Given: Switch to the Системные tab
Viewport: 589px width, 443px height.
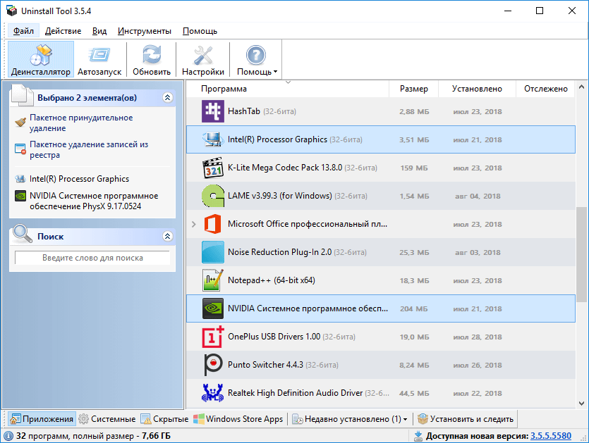Looking at the screenshot, I should pyautogui.click(x=107, y=419).
